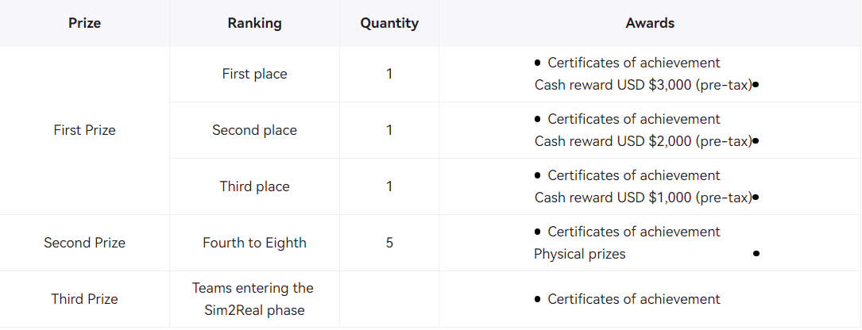The height and width of the screenshot is (330, 862).
Task: Select Teams entering the Sim2Real phase text
Action: click(253, 299)
